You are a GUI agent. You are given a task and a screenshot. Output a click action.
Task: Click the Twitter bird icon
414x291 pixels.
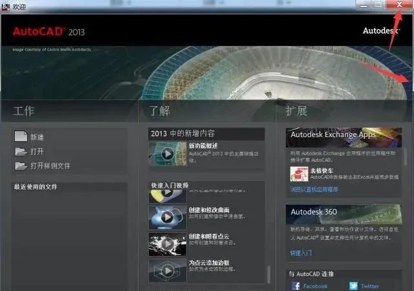click(x=353, y=286)
